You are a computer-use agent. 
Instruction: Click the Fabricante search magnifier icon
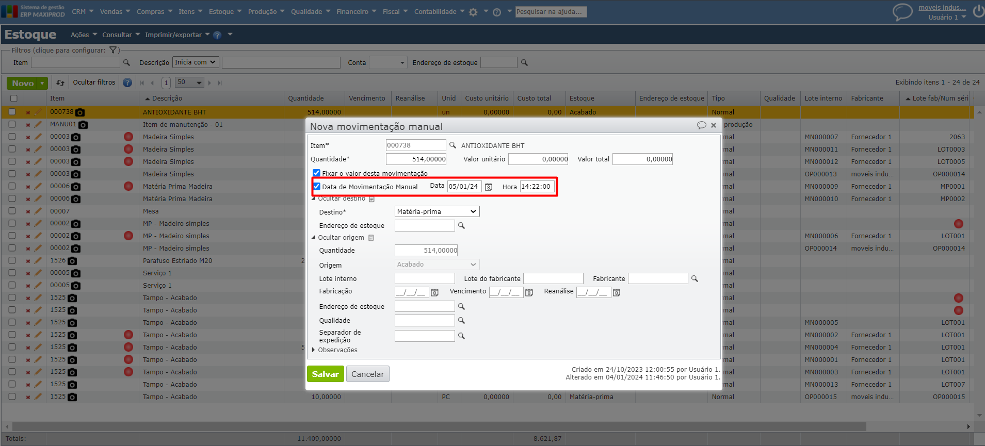point(695,279)
